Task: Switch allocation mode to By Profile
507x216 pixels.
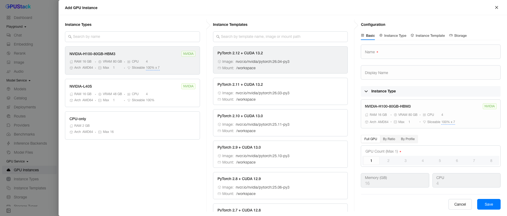Action: pyautogui.click(x=408, y=139)
